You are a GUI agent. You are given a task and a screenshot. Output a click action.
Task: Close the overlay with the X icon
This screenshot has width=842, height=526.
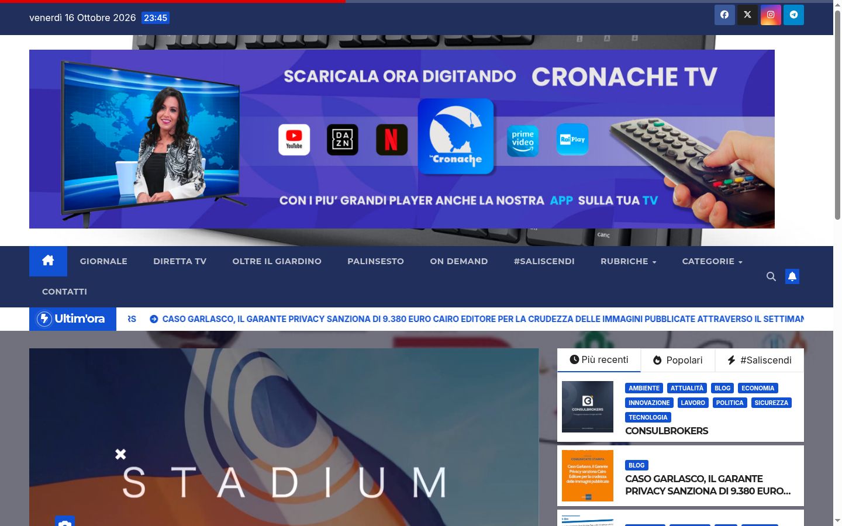[x=120, y=454]
